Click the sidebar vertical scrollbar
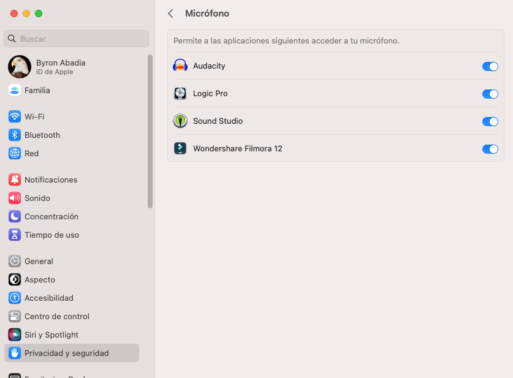 [150, 132]
